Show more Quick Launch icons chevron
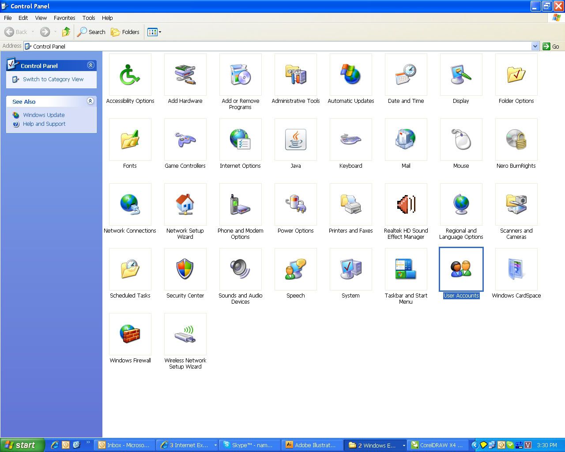The image size is (565, 452). click(88, 443)
